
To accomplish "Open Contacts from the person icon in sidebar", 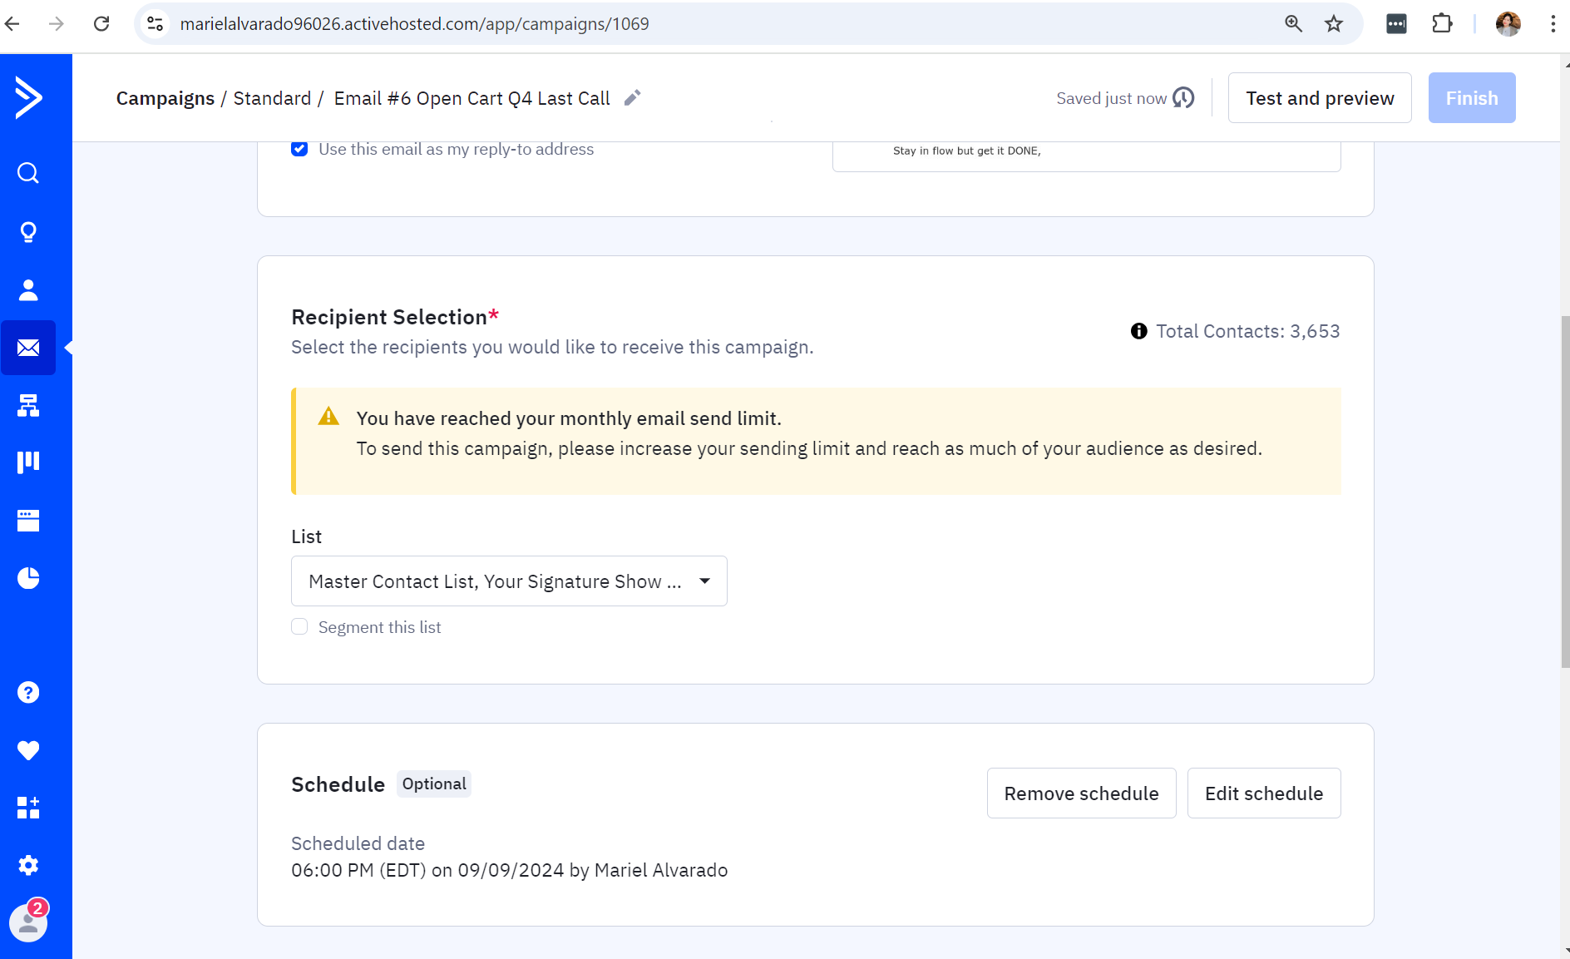I will click(x=28, y=289).
